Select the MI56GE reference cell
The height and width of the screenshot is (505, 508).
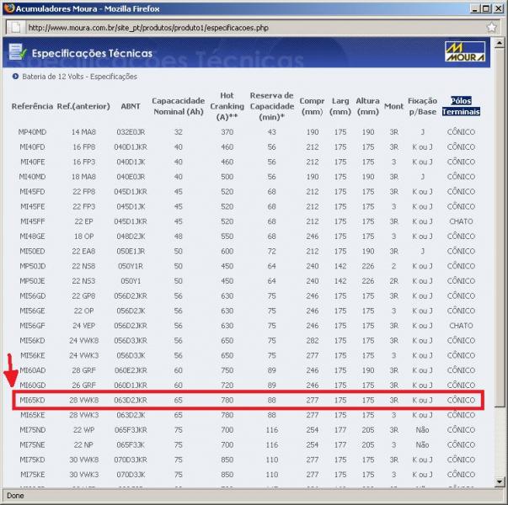(32, 311)
